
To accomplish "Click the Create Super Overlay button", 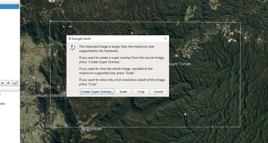I will (97, 92).
